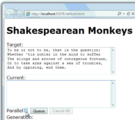Click the line 'Or to take arms'
Viewport: 135px width, 120px height.
point(55,63)
